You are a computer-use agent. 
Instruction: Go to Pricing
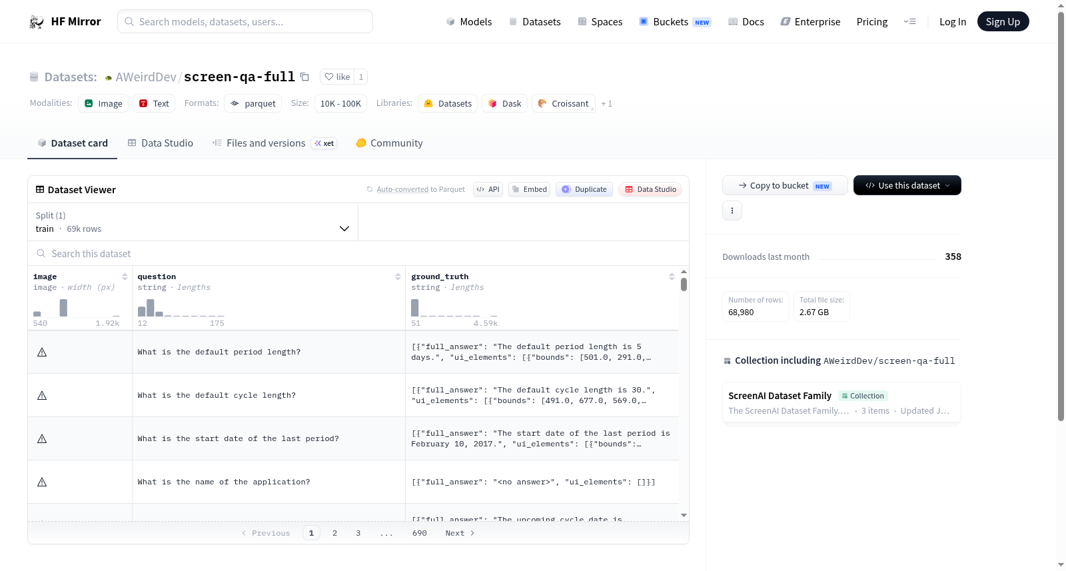point(872,21)
